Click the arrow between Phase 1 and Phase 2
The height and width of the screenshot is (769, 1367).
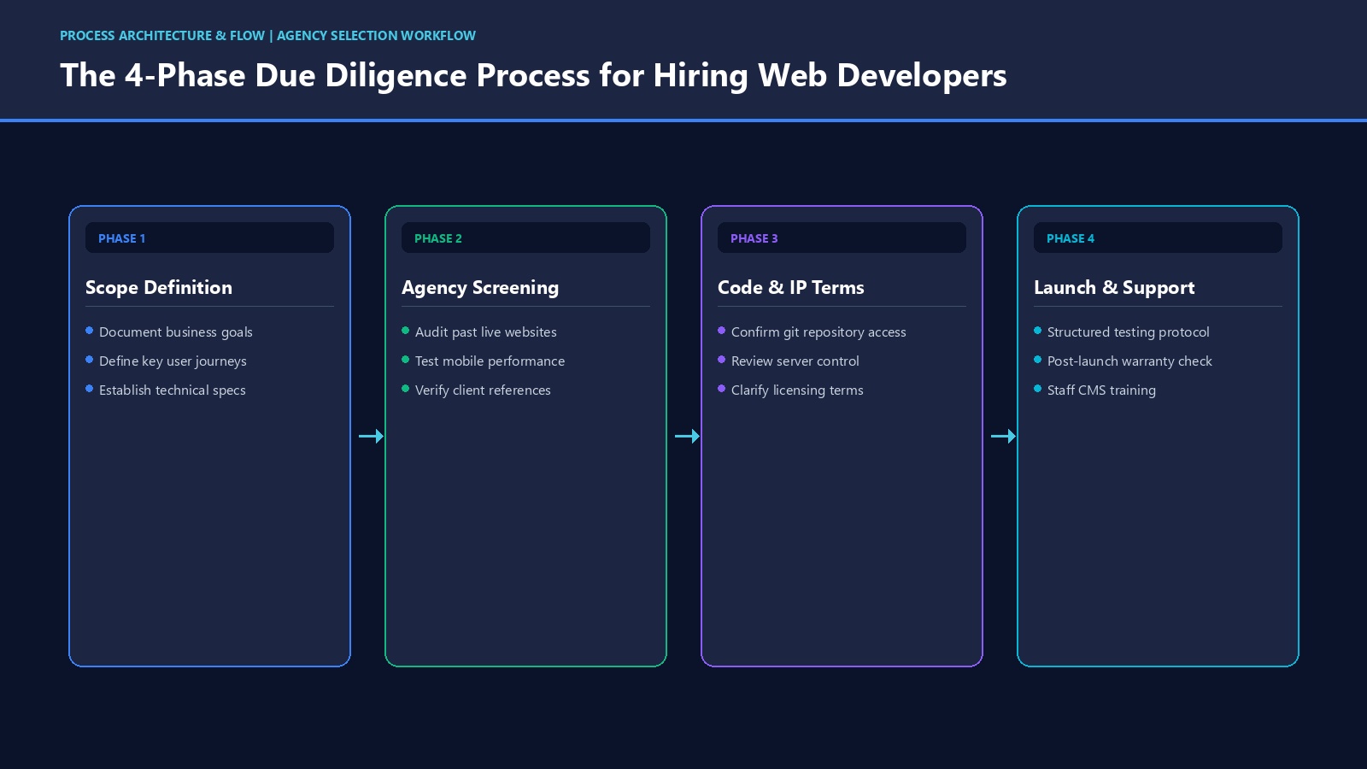coord(372,437)
